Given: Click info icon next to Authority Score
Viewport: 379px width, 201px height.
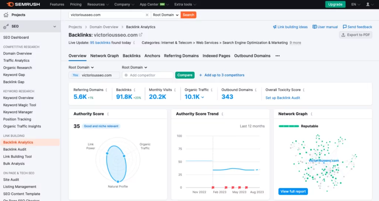Looking at the screenshot, I should pos(108,114).
